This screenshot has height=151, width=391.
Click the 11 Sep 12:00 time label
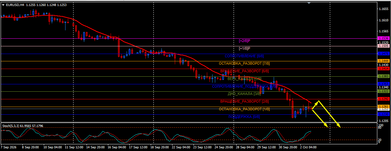click(74, 147)
